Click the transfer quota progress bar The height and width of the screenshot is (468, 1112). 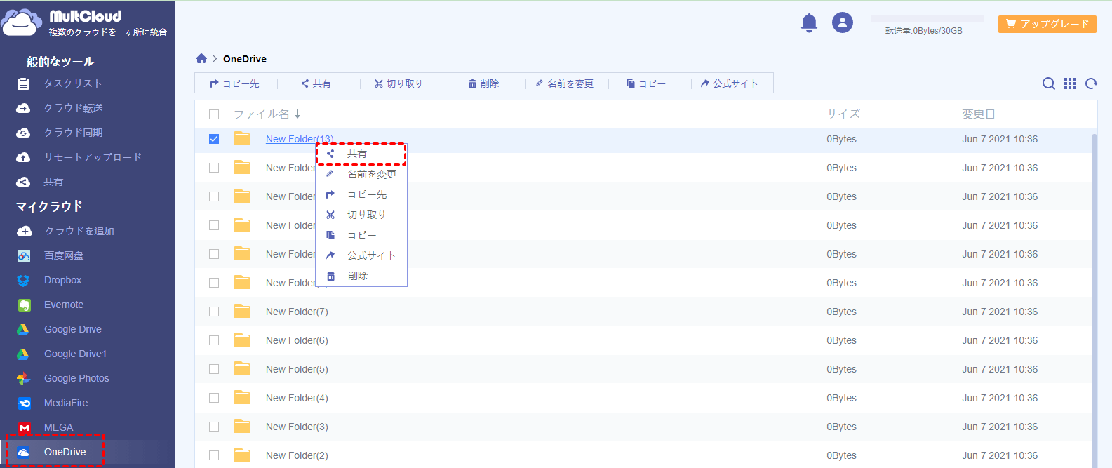click(927, 19)
